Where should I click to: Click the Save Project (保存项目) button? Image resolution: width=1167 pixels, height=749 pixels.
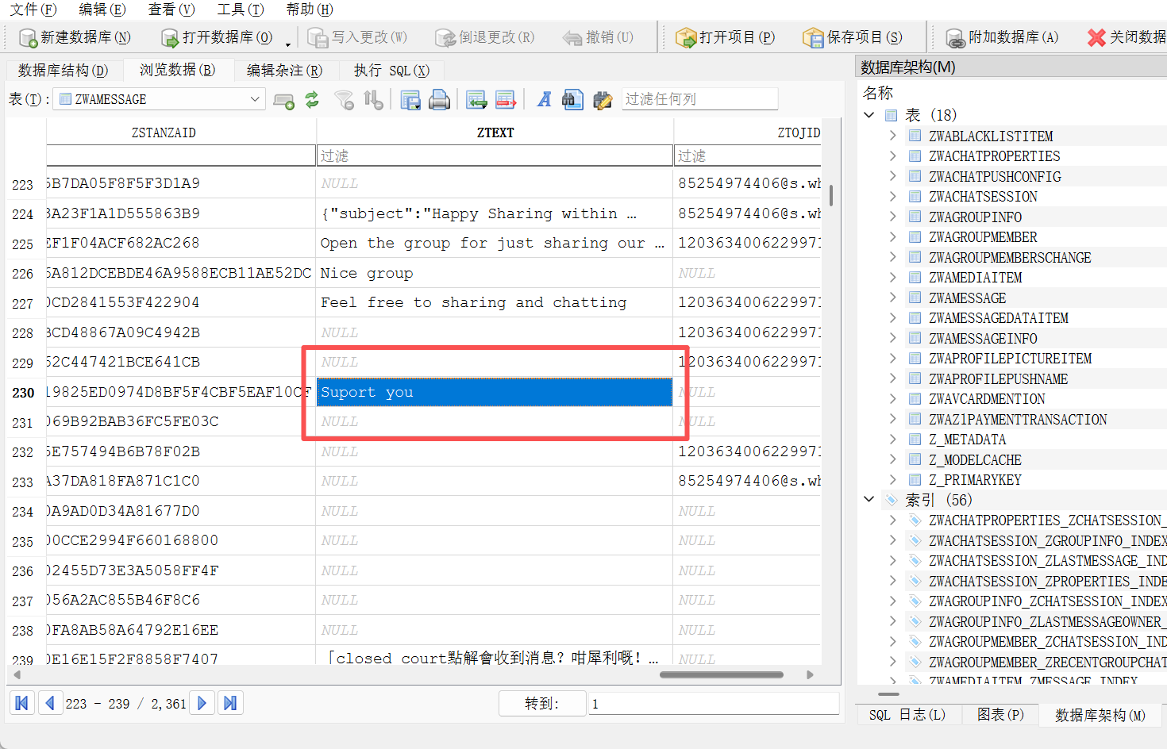pos(853,37)
